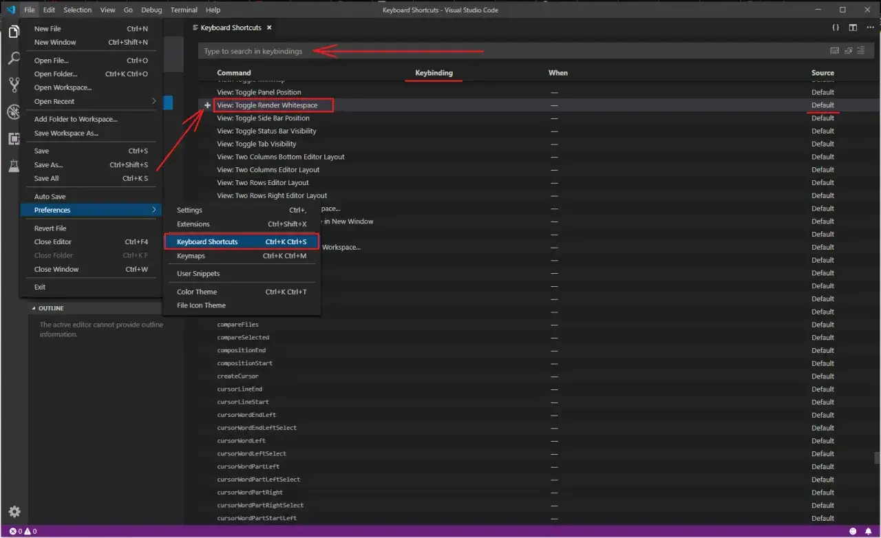Open the Selection menu
The image size is (881, 538).
click(x=77, y=10)
